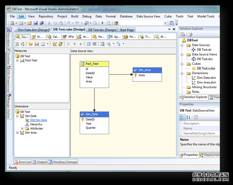
Task: Switch to the DB Test.dsv [Design] tab
Action: (103, 30)
